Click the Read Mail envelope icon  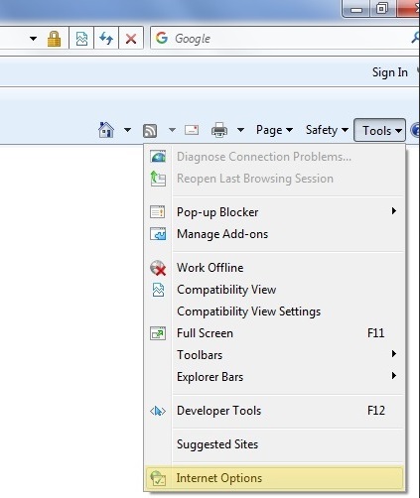point(192,130)
